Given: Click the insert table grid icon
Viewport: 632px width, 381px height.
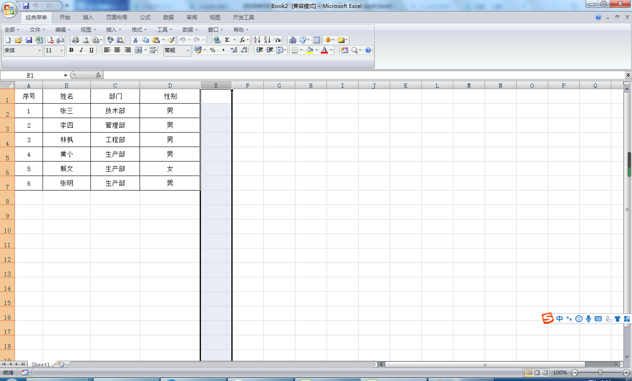Looking at the screenshot, I should tap(316, 40).
